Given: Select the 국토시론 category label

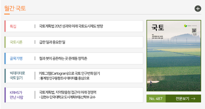Looking at the screenshot, I should click(16, 42).
